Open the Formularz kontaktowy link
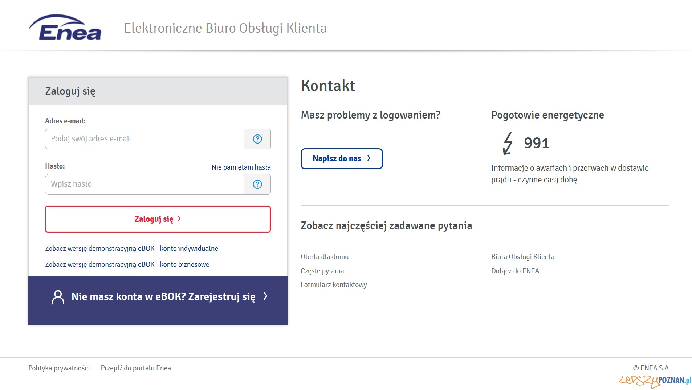The image size is (692, 390). pos(334,285)
